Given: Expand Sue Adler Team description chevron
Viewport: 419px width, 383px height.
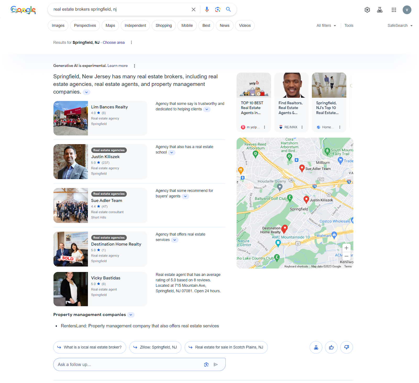Looking at the screenshot, I should click(185, 196).
